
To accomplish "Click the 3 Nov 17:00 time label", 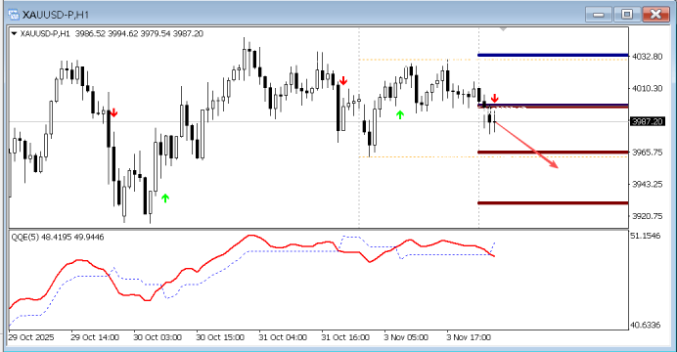I will pos(469,337).
